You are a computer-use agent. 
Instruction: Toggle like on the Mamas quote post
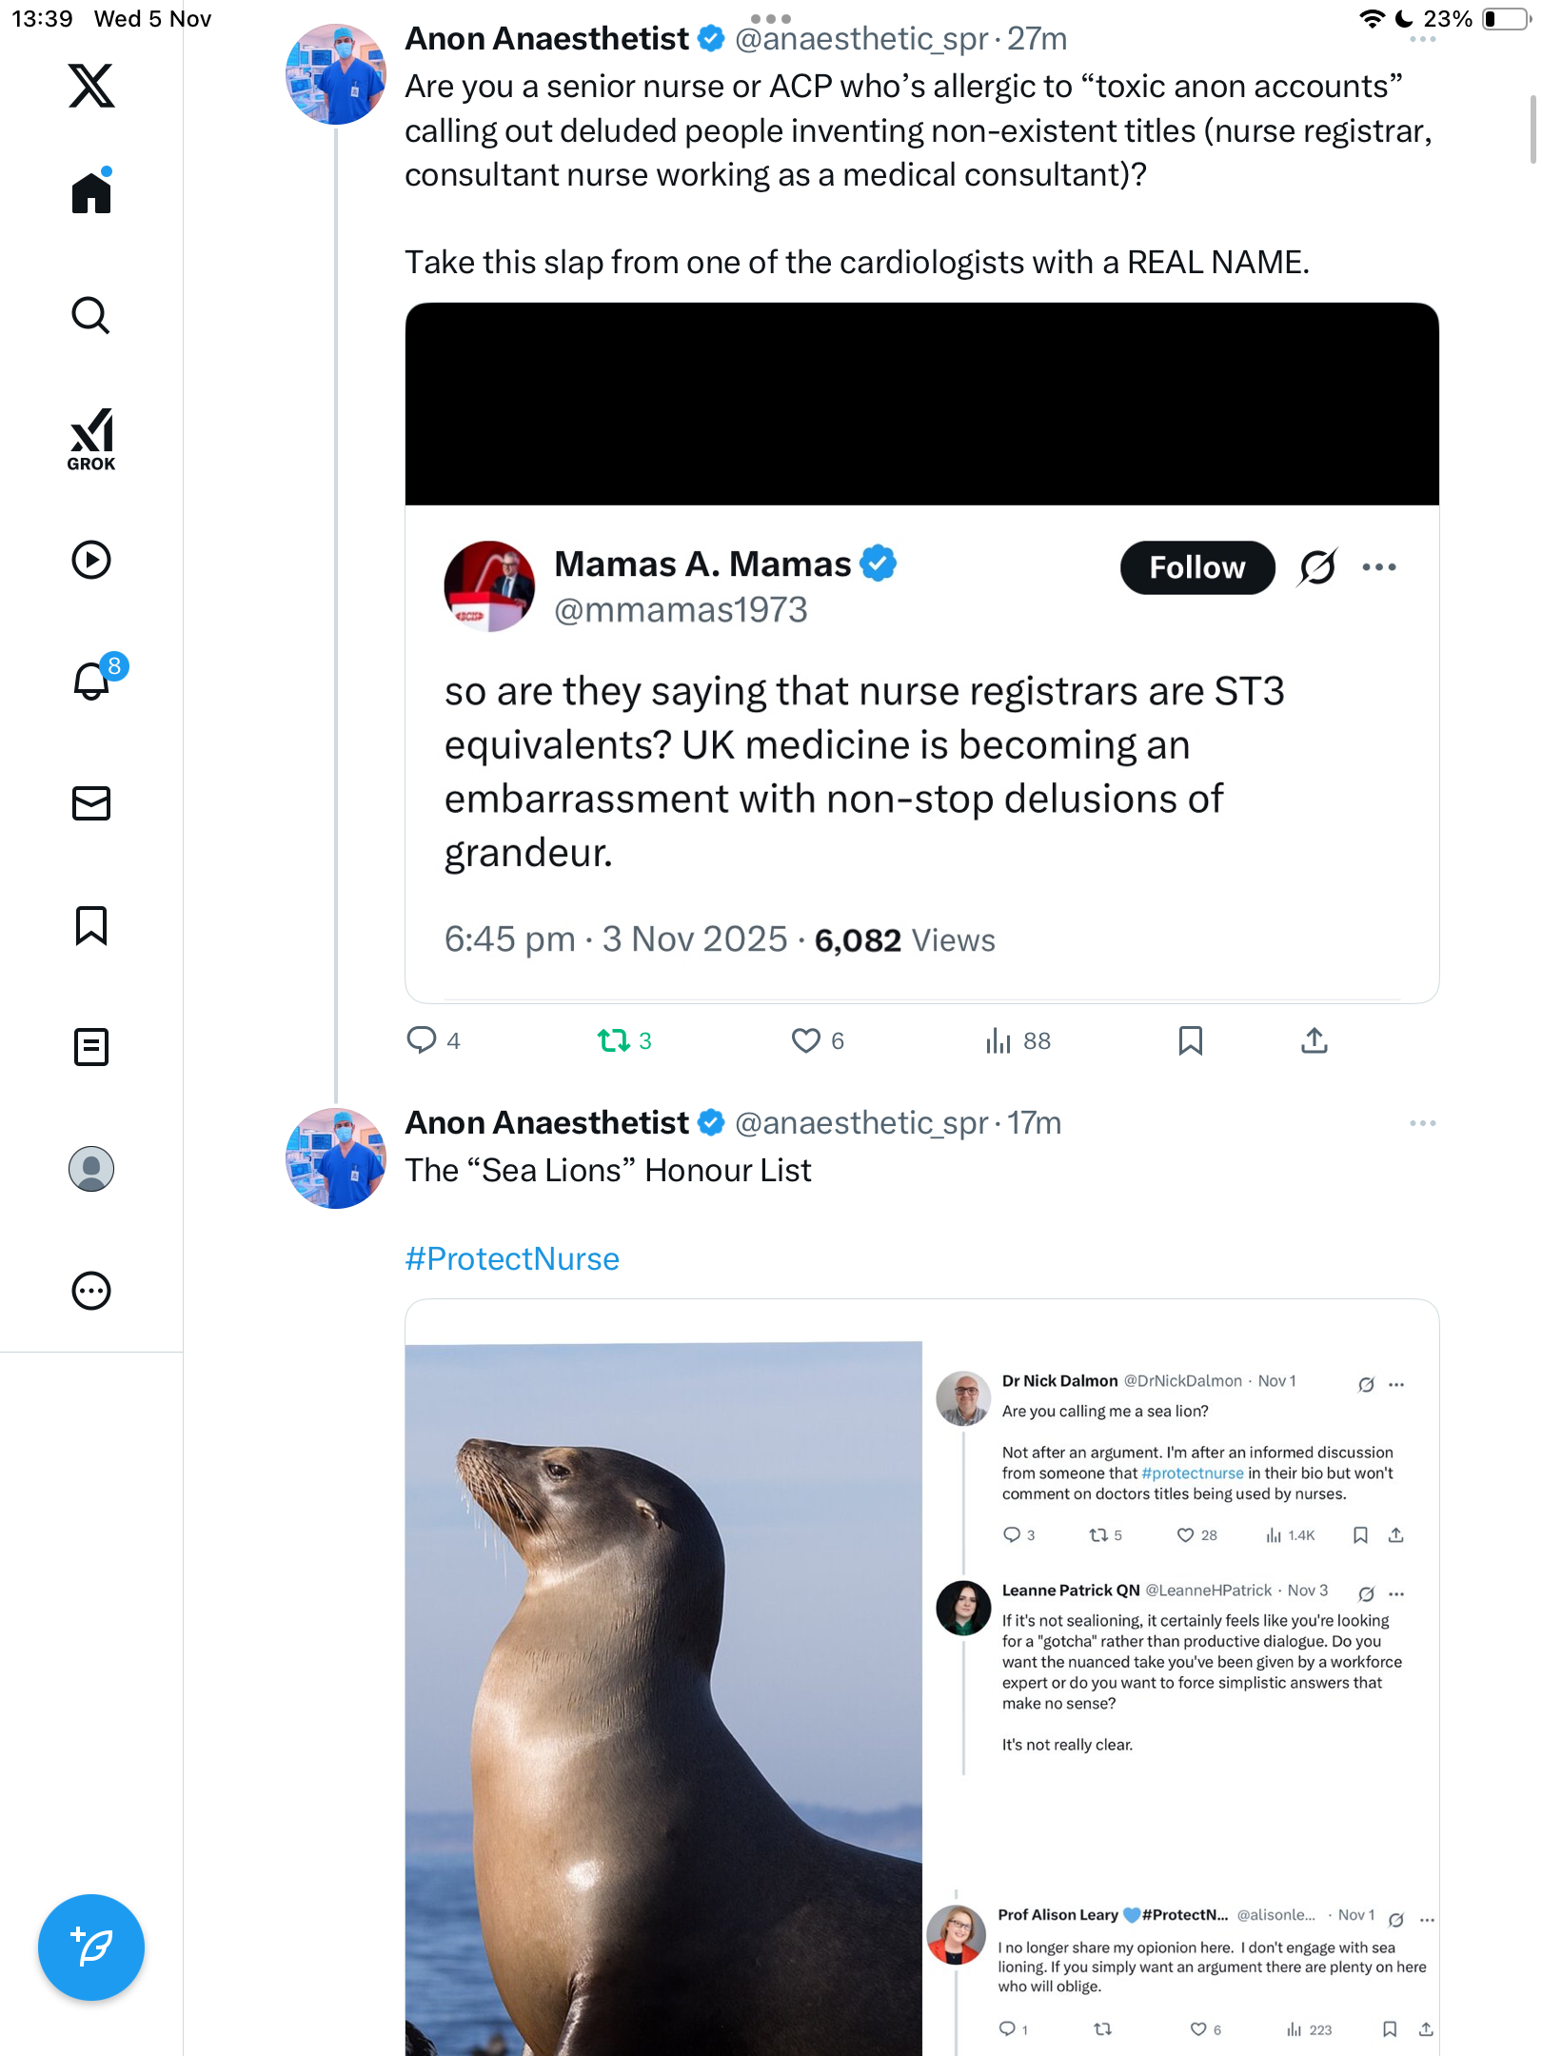(805, 1040)
